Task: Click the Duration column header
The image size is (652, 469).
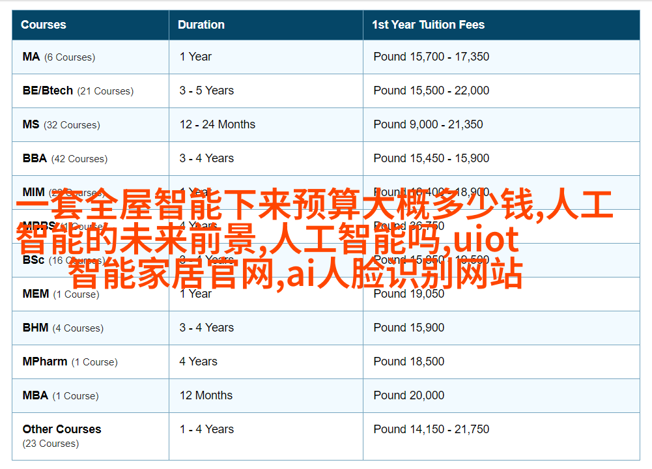Action: point(201,25)
